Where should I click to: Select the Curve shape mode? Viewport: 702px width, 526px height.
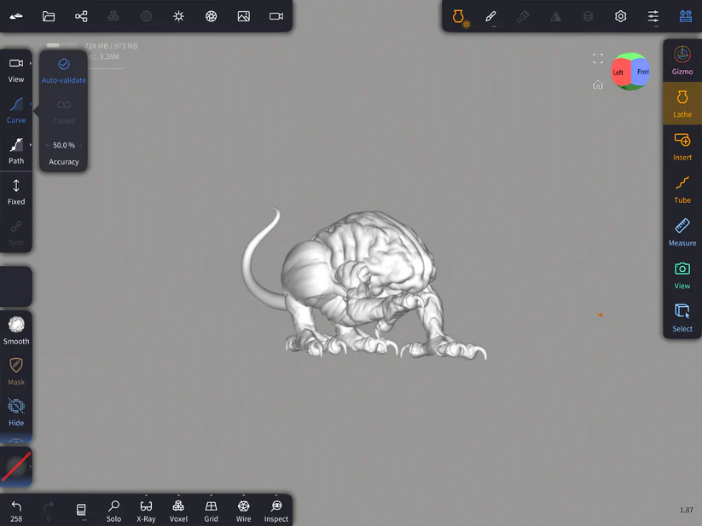[x=16, y=110]
